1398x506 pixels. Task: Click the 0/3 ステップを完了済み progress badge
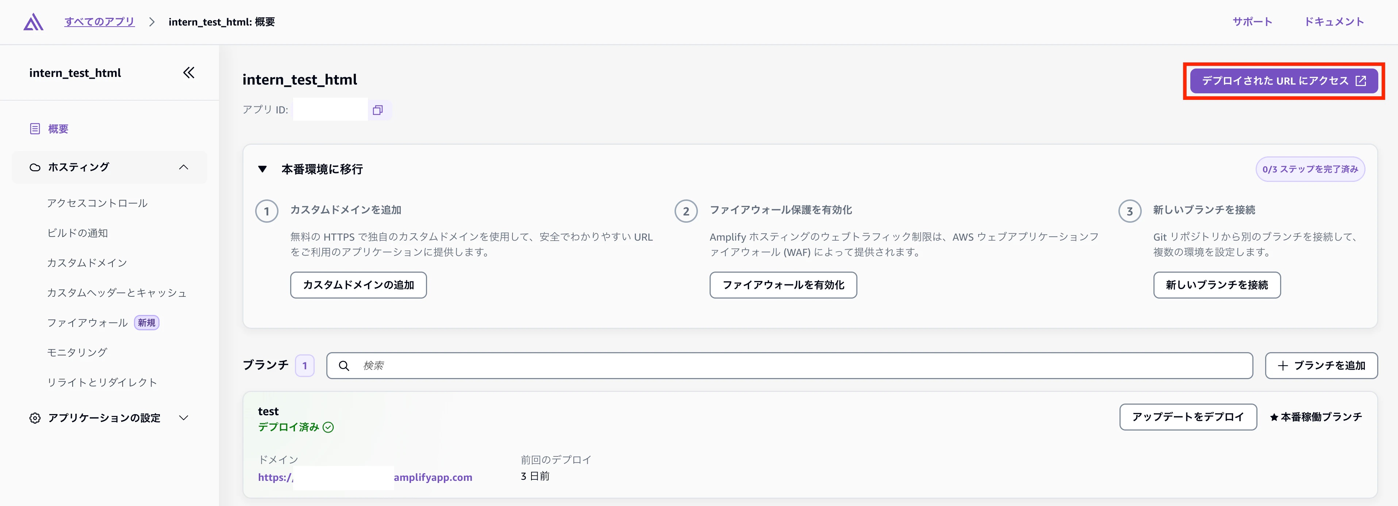point(1310,169)
